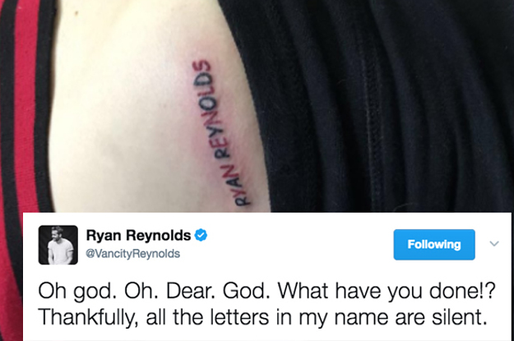Screen dimensions: 514x341
Task: Select the tweet line starting 'Oh god'
Action: [266, 291]
